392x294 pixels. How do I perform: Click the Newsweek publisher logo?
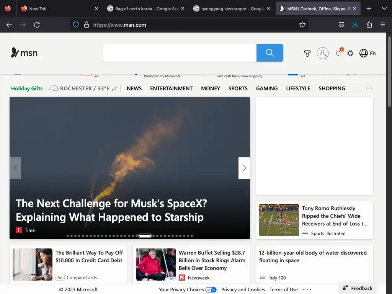pyautogui.click(x=182, y=278)
